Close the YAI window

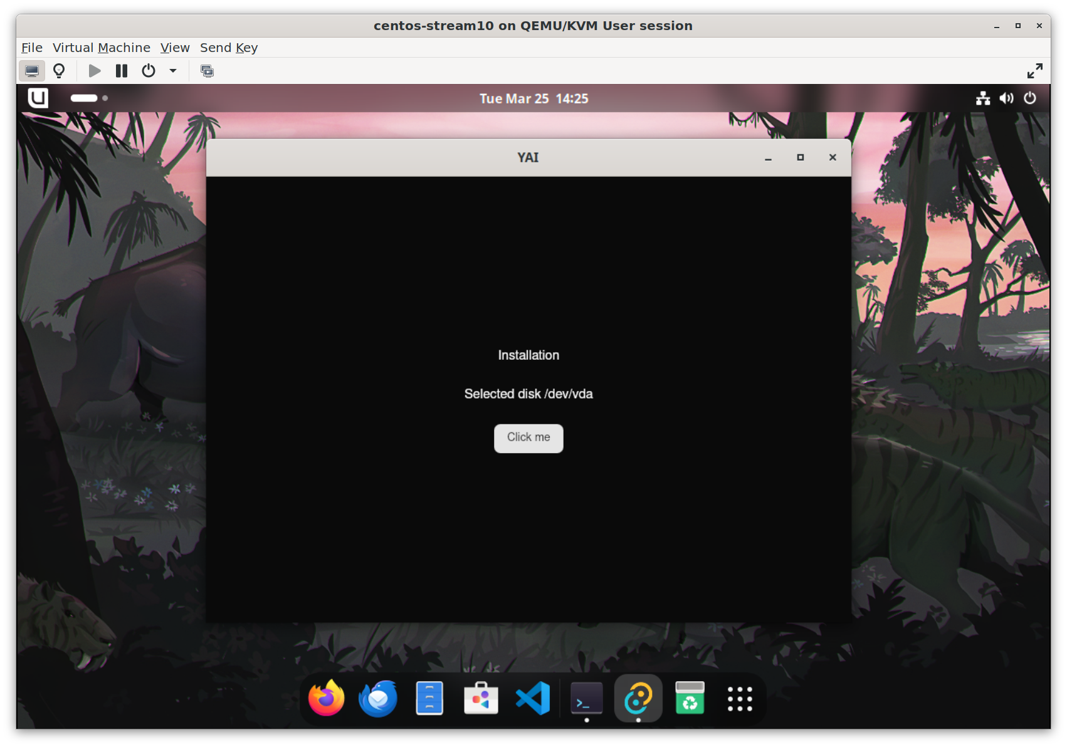pos(833,158)
